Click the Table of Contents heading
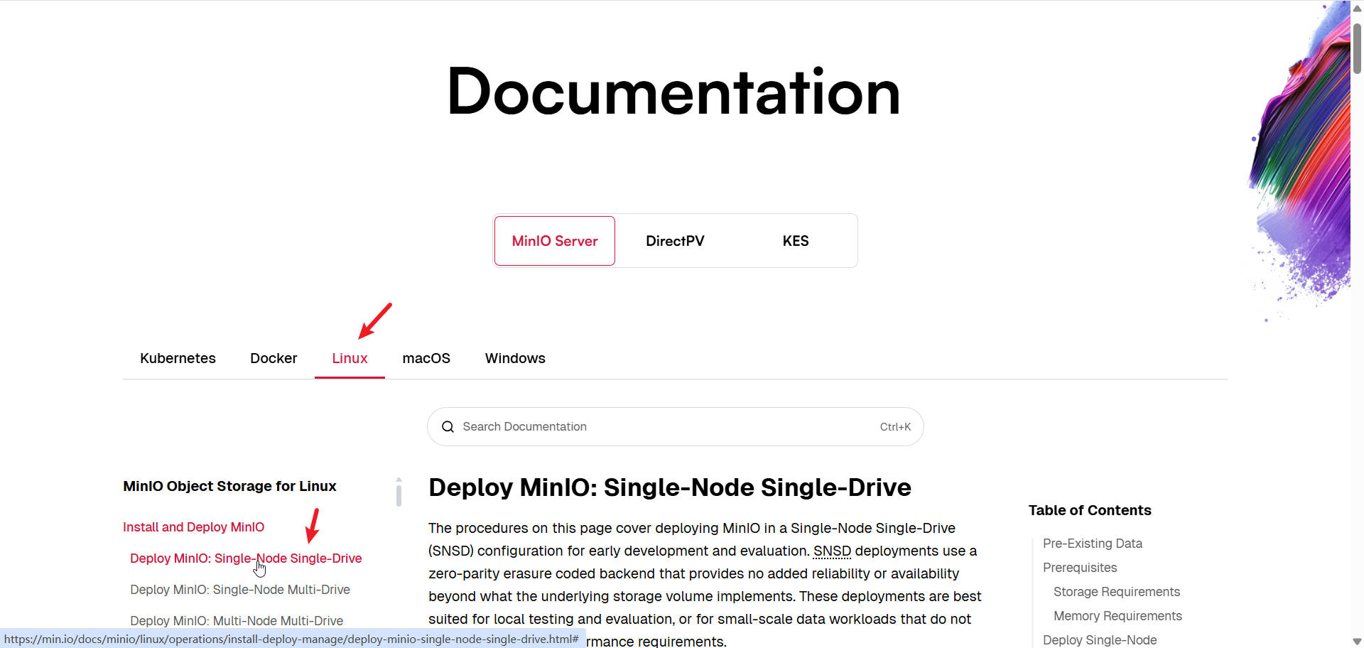The image size is (1364, 648). [x=1090, y=510]
